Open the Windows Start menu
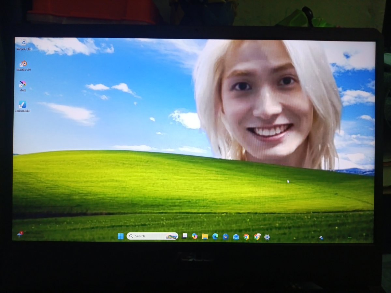The image size is (391, 293). (x=121, y=236)
